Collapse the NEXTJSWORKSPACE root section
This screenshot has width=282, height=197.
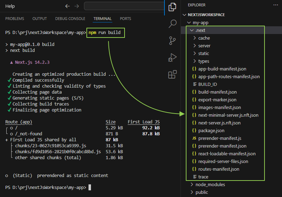coord(184,15)
